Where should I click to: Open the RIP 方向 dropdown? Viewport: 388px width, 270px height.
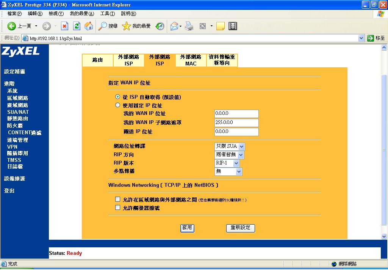(229, 155)
